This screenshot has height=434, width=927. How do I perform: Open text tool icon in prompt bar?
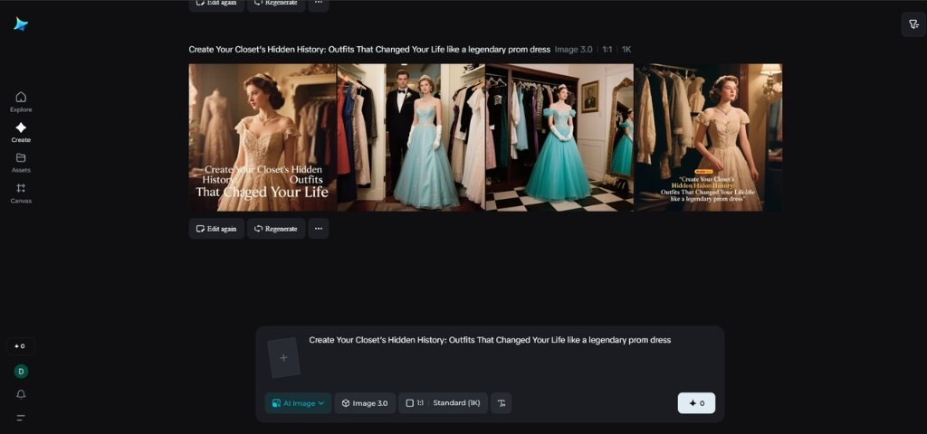tap(502, 403)
